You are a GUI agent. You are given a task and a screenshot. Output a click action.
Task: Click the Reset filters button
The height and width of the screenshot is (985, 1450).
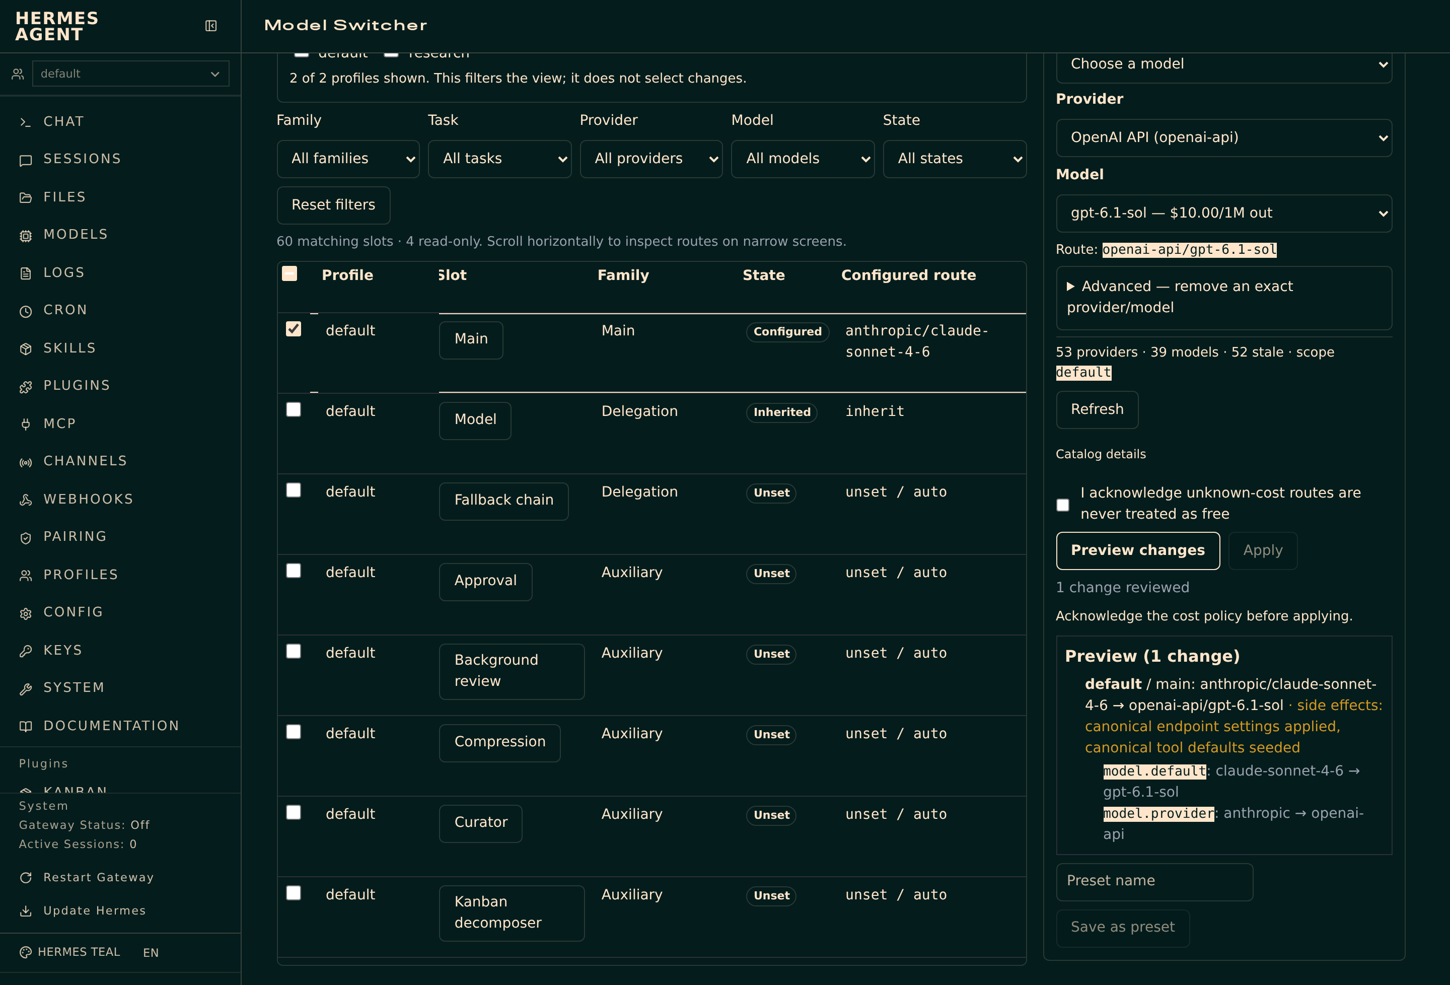[x=333, y=205]
